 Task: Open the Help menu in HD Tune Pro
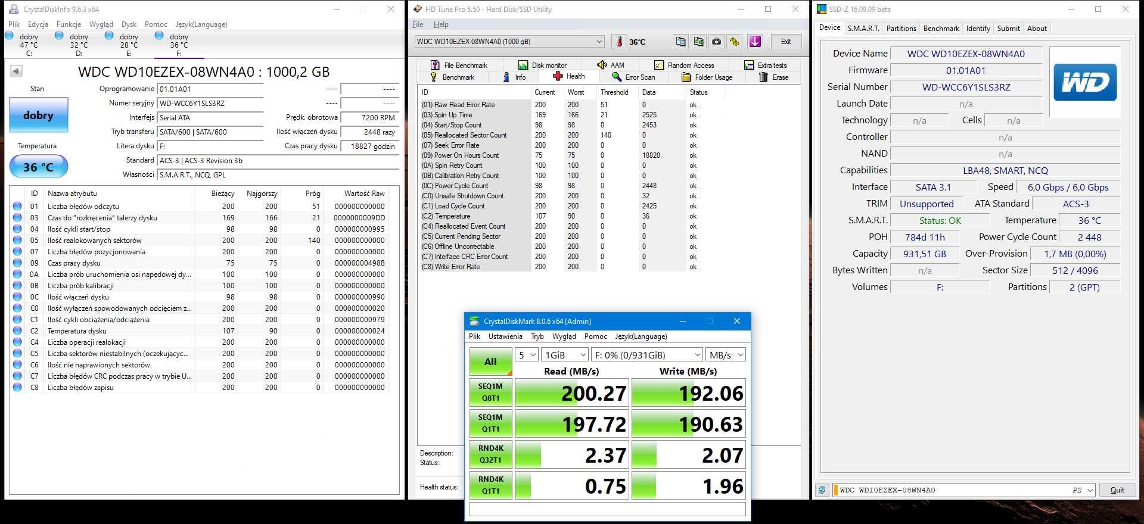tap(441, 24)
